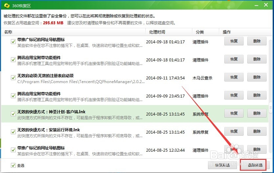The height and width of the screenshot is (173, 274).
Task: Restore the 安装运行环境.lnk shortcut
Action: 234,131
